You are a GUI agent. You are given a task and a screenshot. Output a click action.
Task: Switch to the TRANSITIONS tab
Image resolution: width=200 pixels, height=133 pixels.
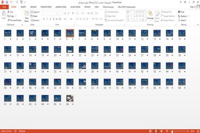click(46, 7)
